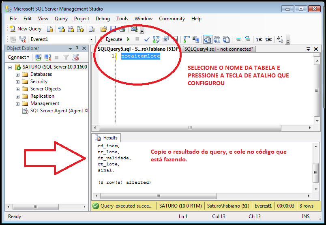Click the Save floppy disk icon
The width and height of the screenshot is (326, 225).
point(113,28)
